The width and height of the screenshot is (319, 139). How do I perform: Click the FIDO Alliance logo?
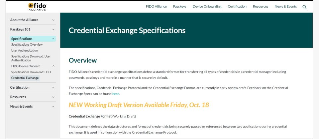[37, 7]
